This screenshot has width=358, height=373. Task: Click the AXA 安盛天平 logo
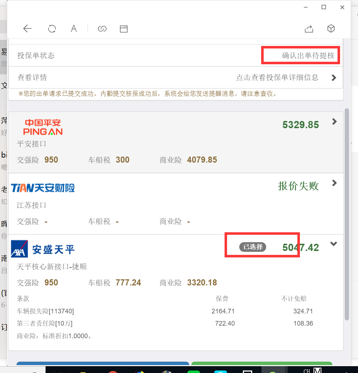coord(43,249)
